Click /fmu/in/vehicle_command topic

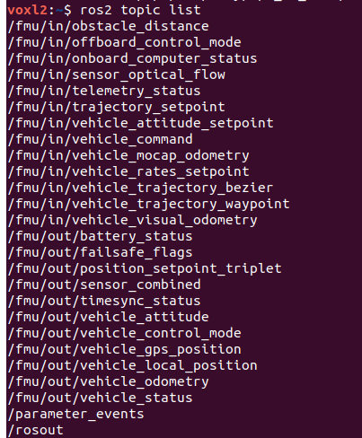tap(101, 139)
